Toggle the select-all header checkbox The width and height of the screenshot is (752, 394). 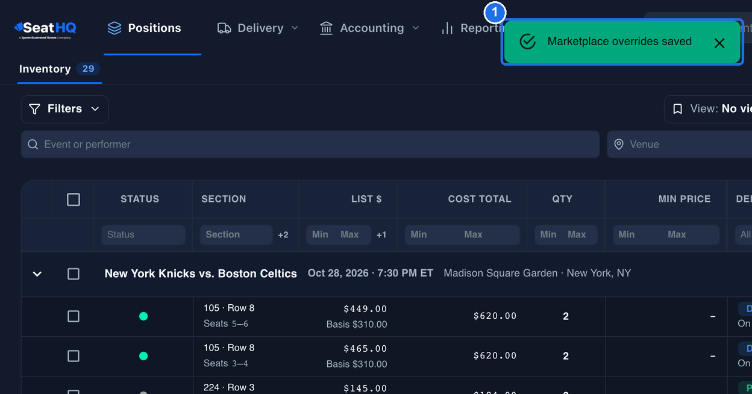tap(74, 199)
